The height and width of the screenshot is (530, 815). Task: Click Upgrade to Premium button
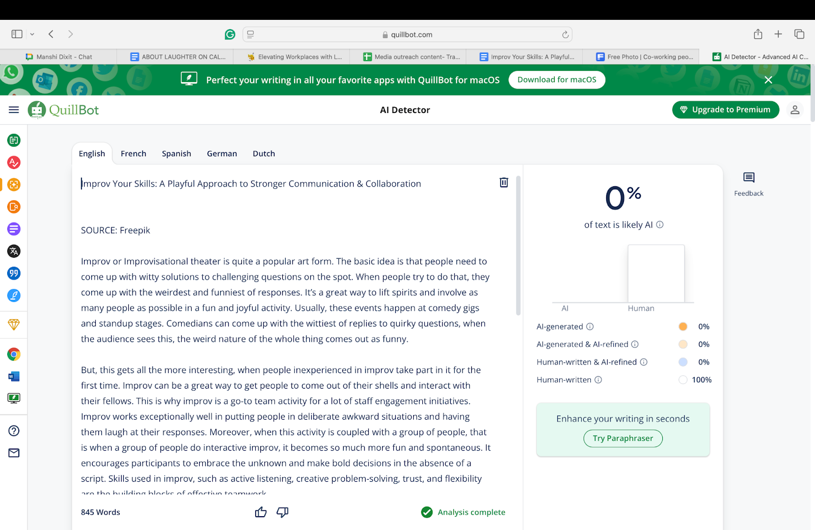[725, 110]
